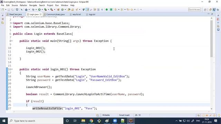Image resolution: width=221 pixels, height=124 pixels.
Task: Click the Open Type toolbar icon
Action: (69, 10)
